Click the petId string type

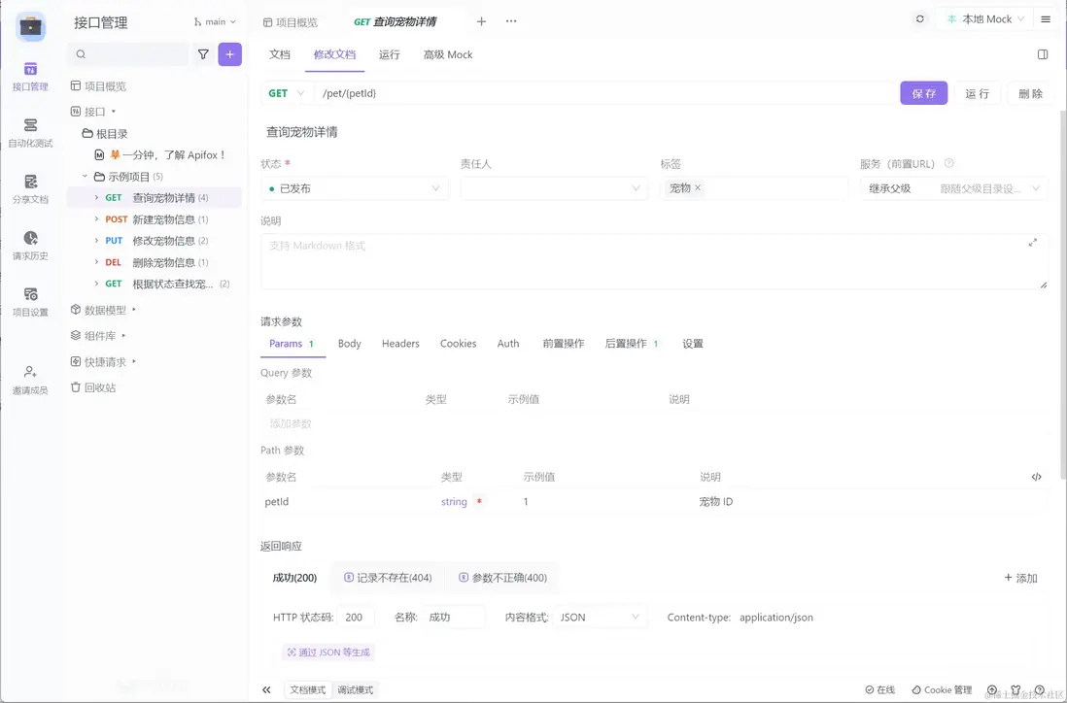coord(454,502)
